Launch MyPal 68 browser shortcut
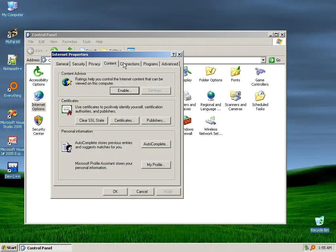This screenshot has height=252, width=336. pos(13,36)
